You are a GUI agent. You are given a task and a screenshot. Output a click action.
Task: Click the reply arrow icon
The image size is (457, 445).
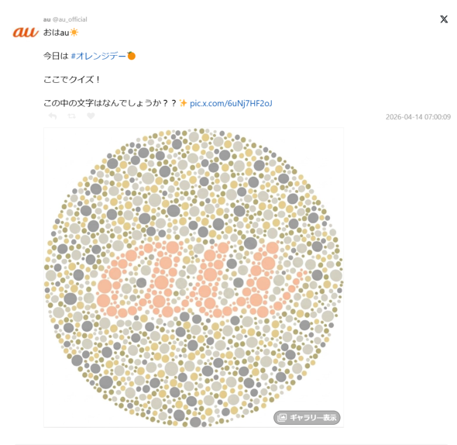coord(53,116)
